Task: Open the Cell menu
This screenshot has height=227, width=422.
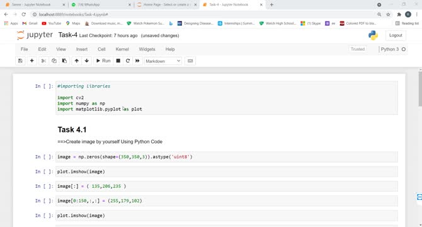Action: (x=101, y=49)
